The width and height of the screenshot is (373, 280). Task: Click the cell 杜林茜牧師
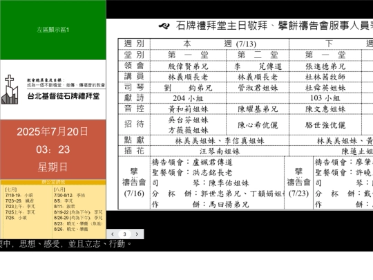(325, 77)
